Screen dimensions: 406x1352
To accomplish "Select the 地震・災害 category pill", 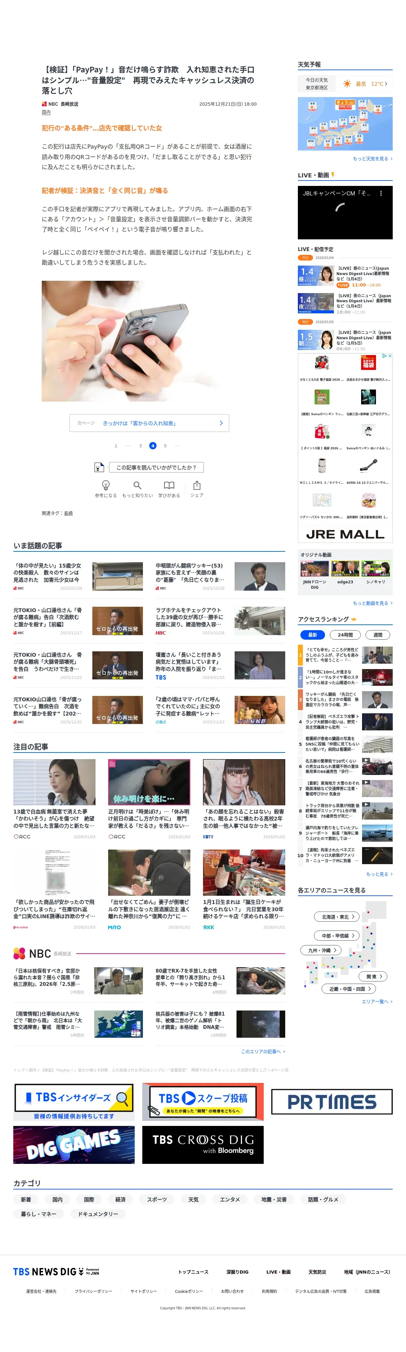I will [274, 1199].
